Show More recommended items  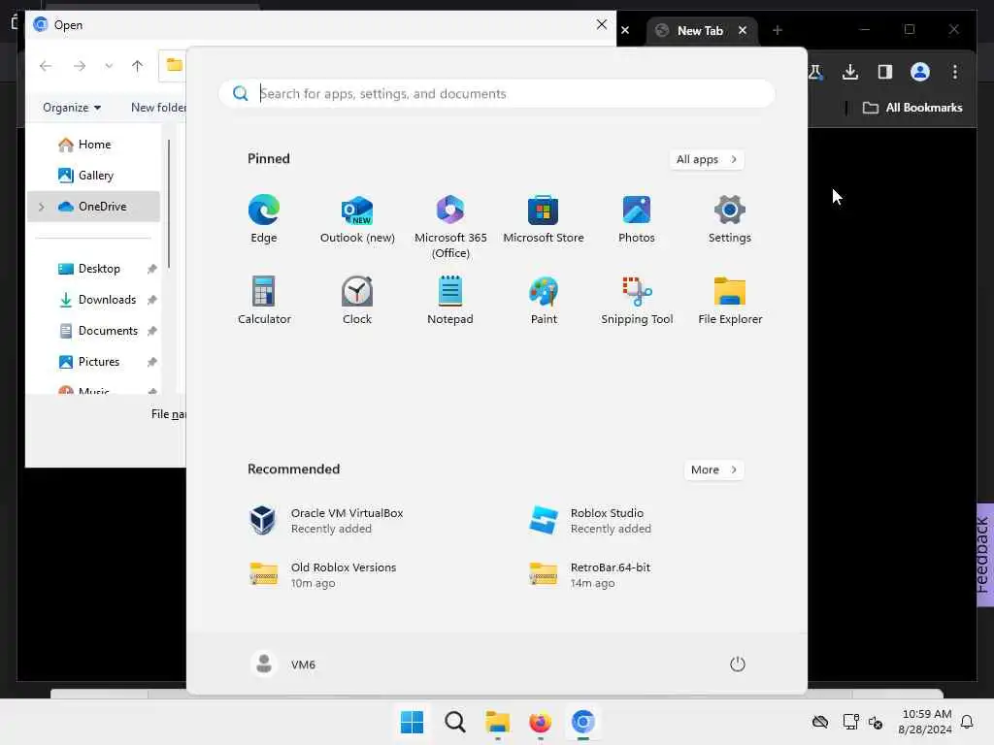[713, 470]
